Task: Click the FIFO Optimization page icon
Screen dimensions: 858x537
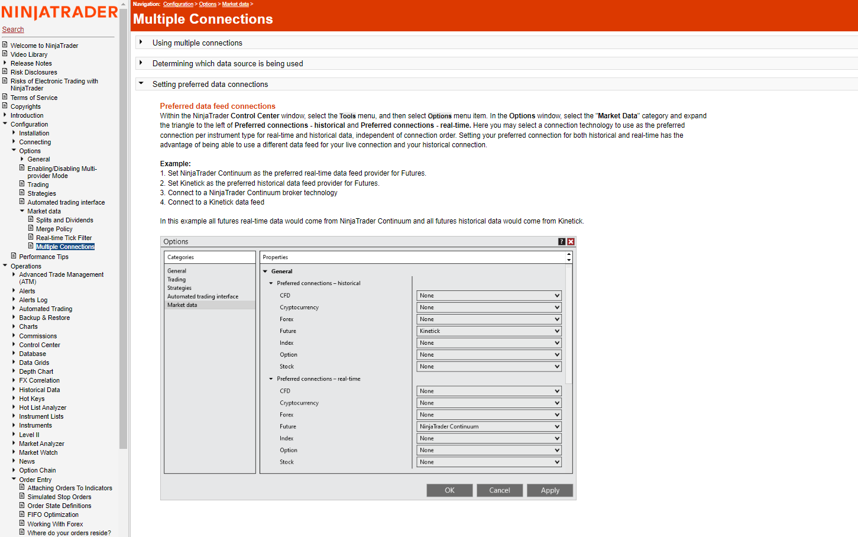Action: click(x=22, y=514)
